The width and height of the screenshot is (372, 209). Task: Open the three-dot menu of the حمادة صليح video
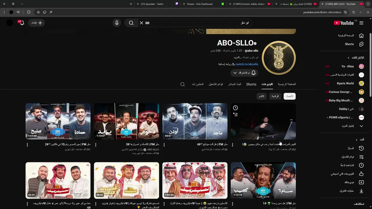27,145
